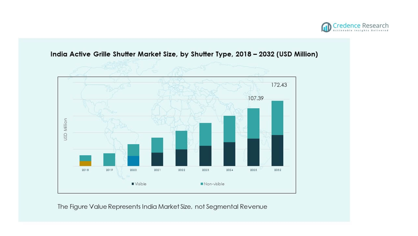Viewport: 418px width, 236px height.
Task: Click the chart title about Active Grille Shutter
Action: pyautogui.click(x=184, y=54)
